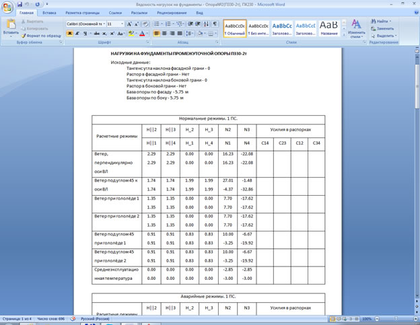The image size is (420, 325).
Task: Open the Изменить стили menu
Action: click(356, 29)
